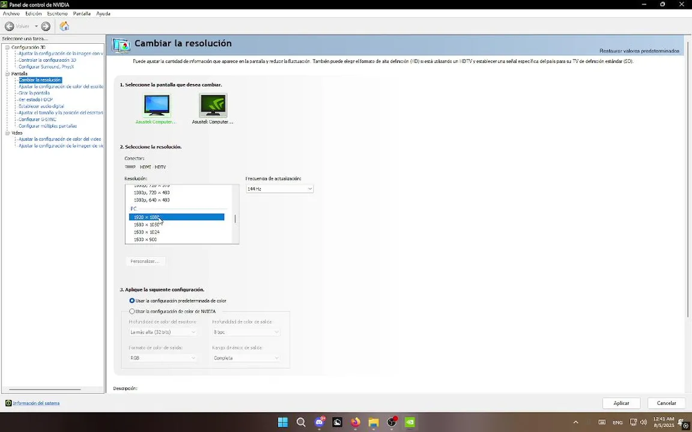692x432 pixels.
Task: Open Ajustar la configuración de la imagen de vídeo
Action: [x=61, y=146]
